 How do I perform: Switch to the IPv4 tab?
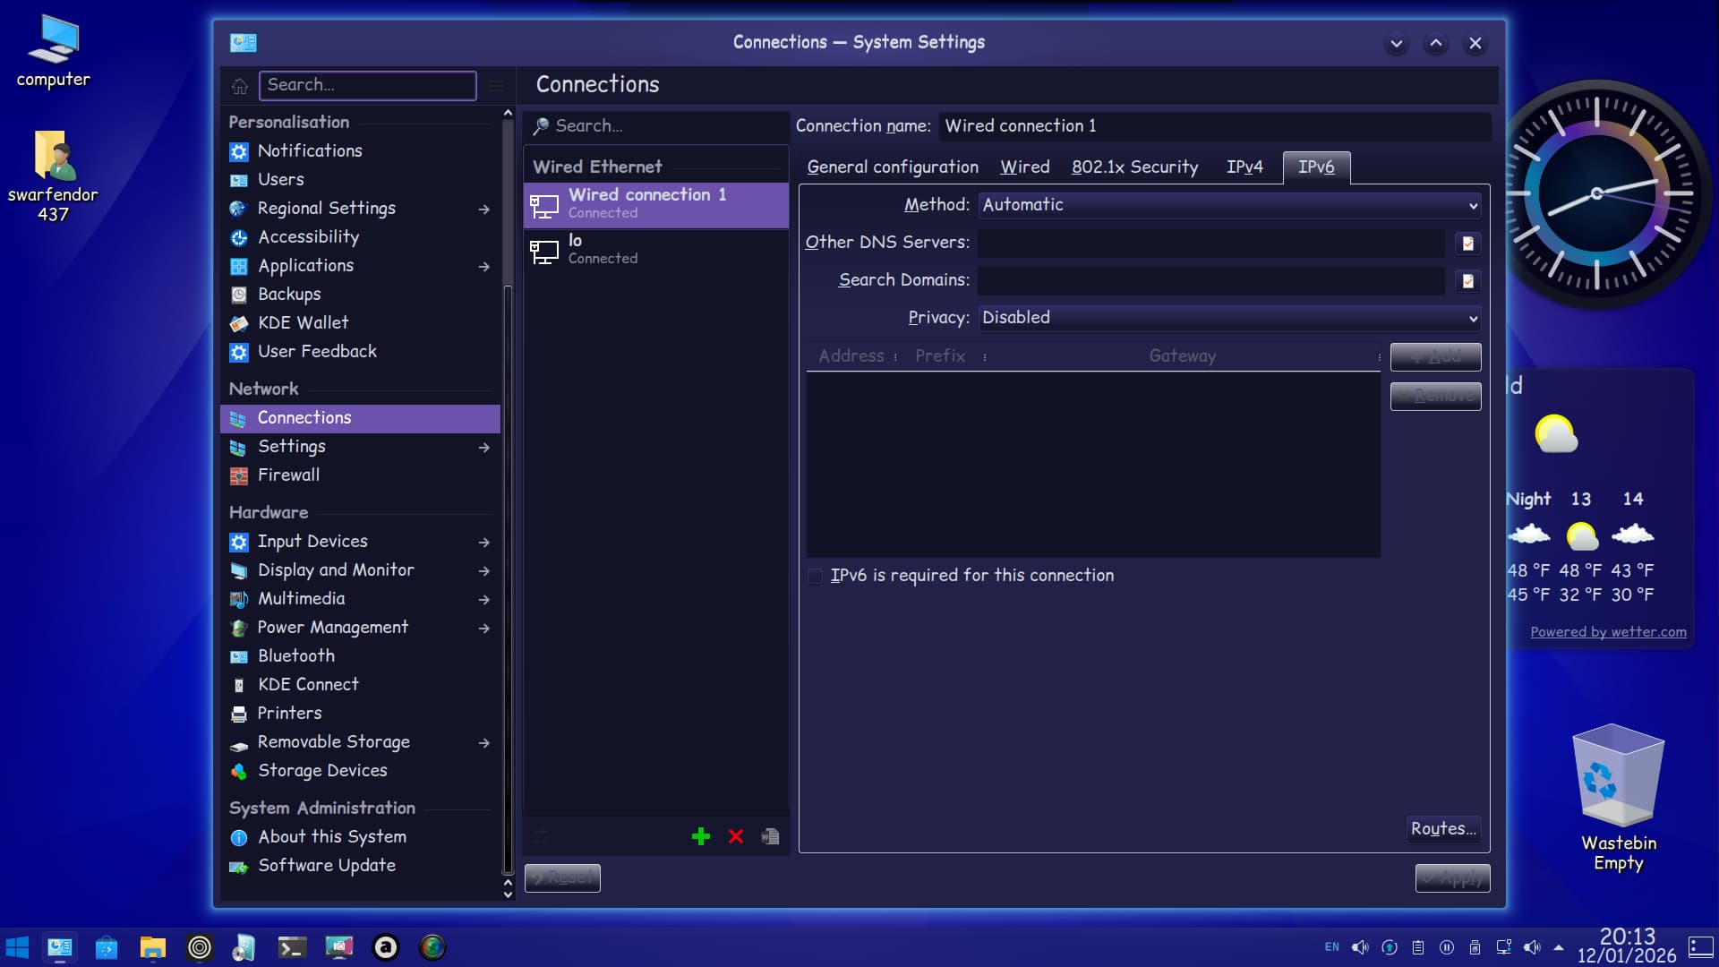(x=1244, y=167)
